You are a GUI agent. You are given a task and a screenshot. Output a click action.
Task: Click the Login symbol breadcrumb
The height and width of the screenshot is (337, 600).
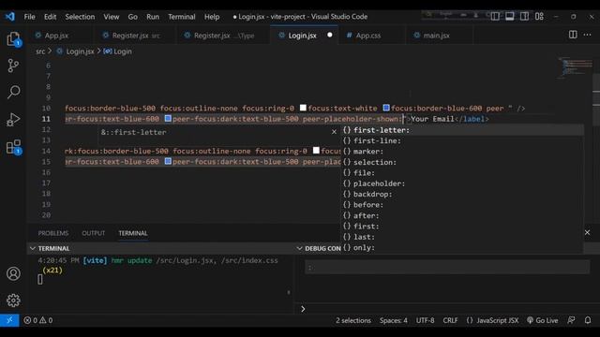pyautogui.click(x=118, y=51)
